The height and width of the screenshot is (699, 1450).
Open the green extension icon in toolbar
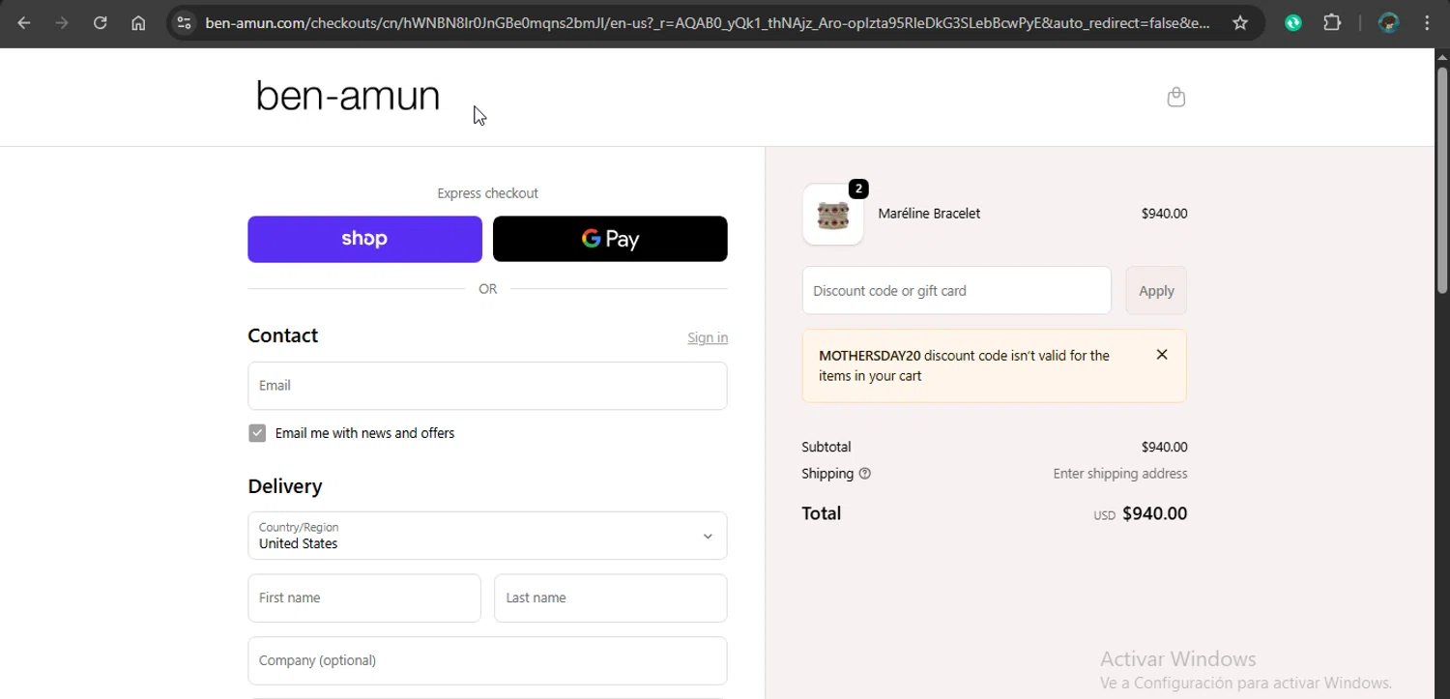pos(1293,23)
